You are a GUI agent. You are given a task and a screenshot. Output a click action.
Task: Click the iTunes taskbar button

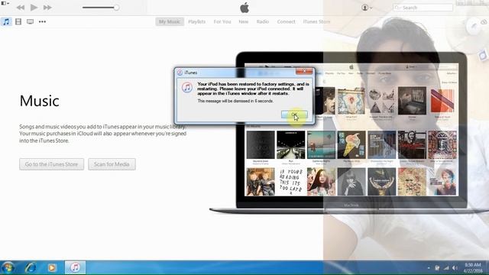point(75,267)
